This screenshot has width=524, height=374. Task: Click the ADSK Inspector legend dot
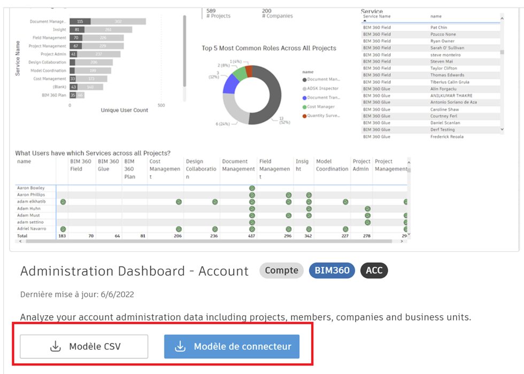point(304,89)
